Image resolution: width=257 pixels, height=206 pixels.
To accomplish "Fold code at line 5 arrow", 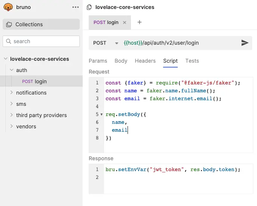I will (101, 114).
